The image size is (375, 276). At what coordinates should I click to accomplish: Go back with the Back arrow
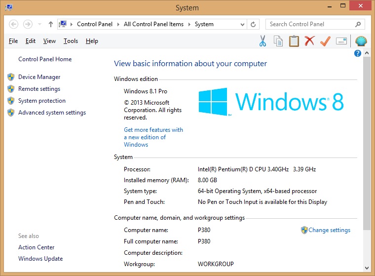14,24
